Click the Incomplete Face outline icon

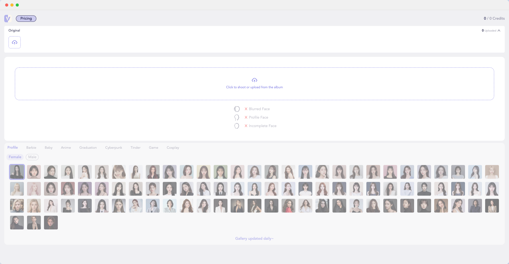237,126
